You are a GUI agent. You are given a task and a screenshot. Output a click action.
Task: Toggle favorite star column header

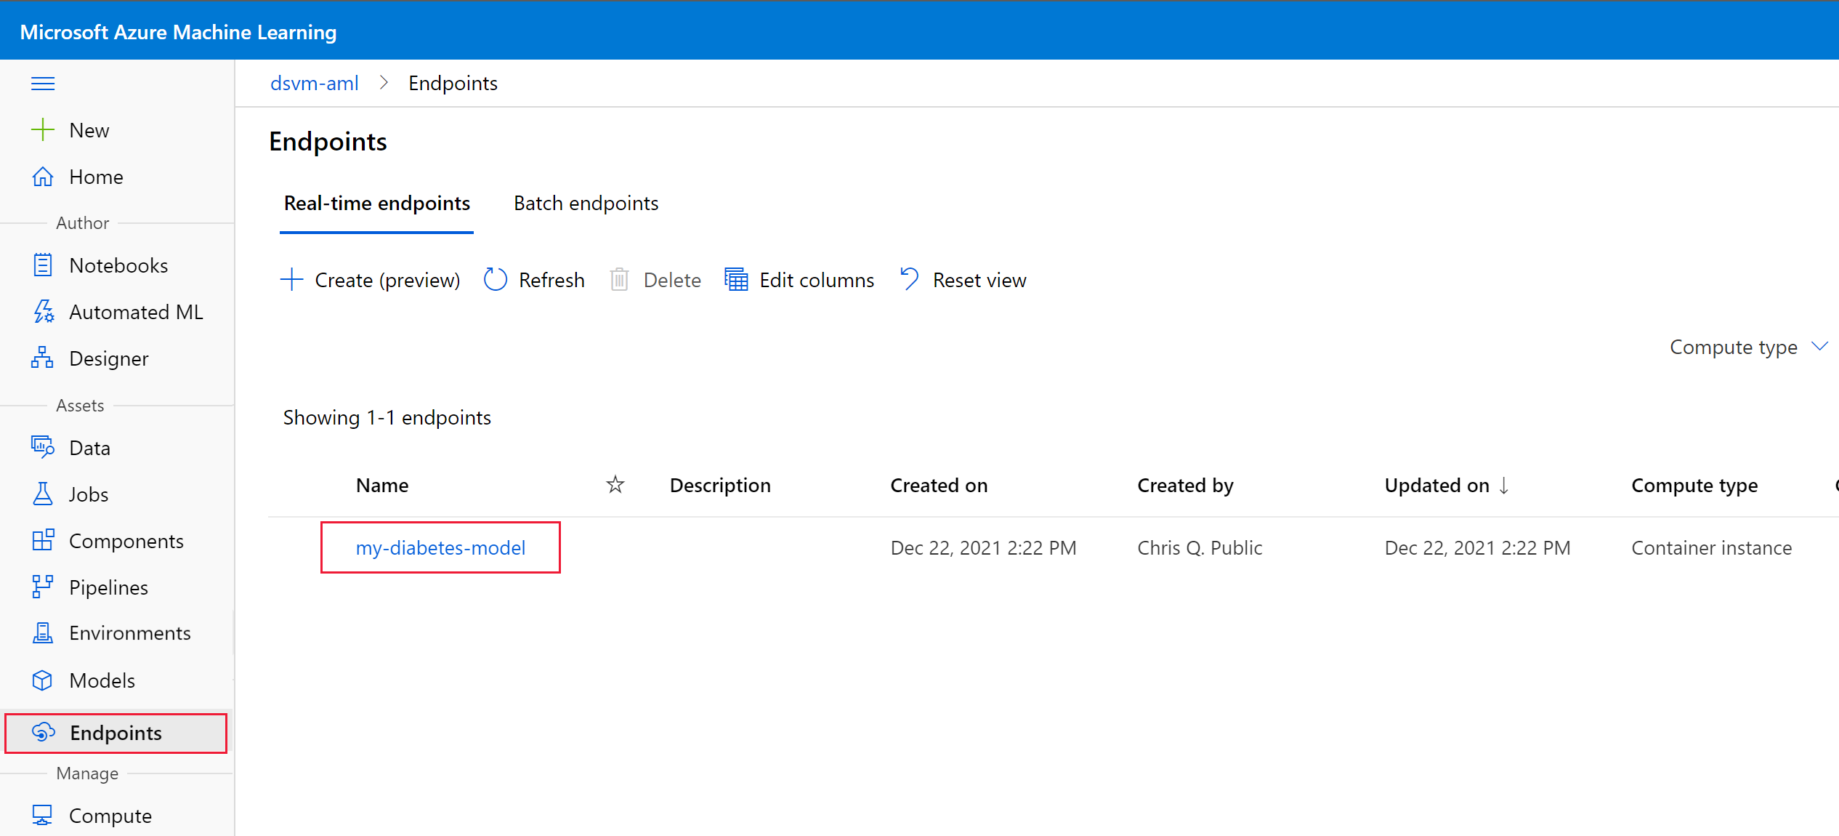615,485
